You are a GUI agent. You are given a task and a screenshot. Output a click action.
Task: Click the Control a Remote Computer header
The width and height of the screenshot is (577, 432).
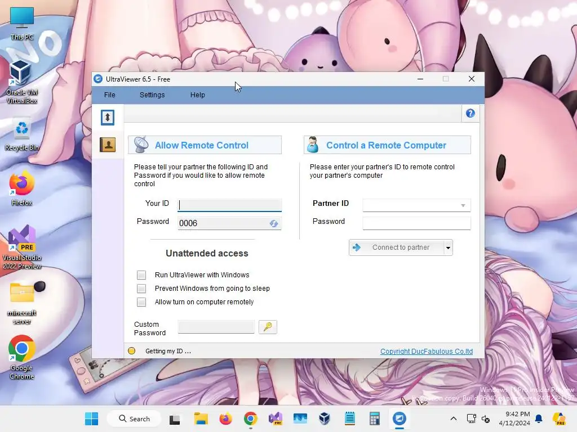tap(387, 145)
